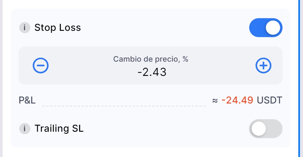The image size is (303, 157).
Task: Decrease price change with the minus icon
Action: (41, 65)
